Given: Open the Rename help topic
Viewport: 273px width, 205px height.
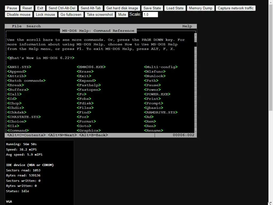Looking at the screenshot, I should point(154,130).
